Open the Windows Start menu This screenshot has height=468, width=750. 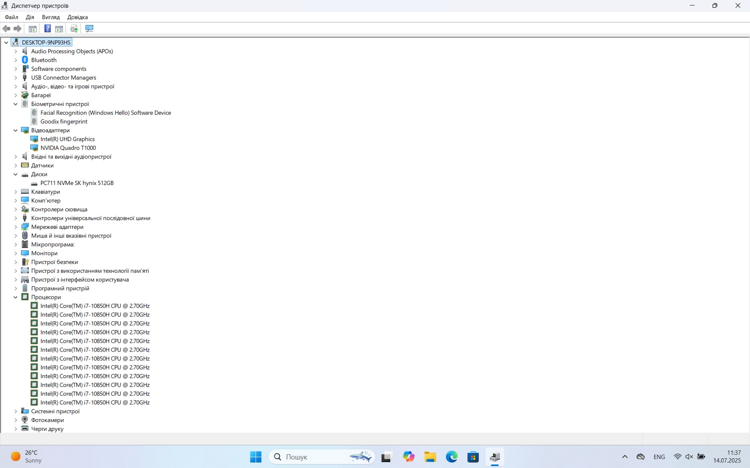click(256, 457)
